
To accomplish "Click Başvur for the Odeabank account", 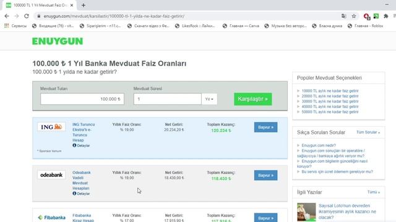I will click(x=265, y=175).
